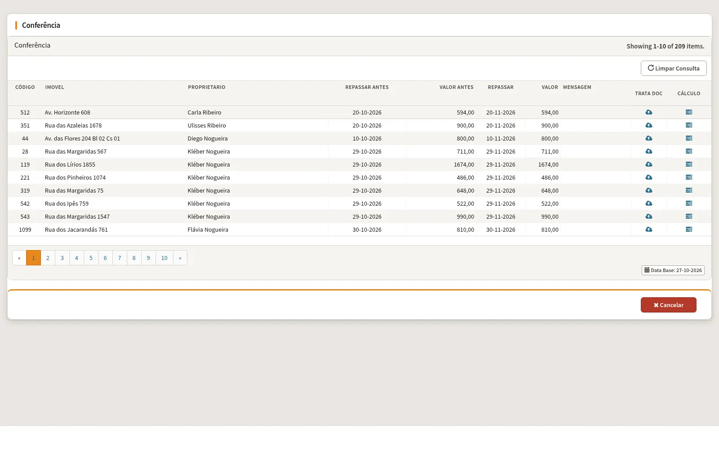Viewport: 719px width, 449px height.
Task: Click upload icon for Rua dos Pinheiros 1074
Action: pos(649,177)
